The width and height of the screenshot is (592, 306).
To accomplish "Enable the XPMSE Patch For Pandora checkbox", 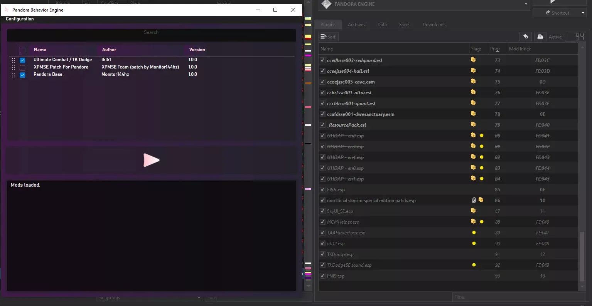I will coord(22,68).
